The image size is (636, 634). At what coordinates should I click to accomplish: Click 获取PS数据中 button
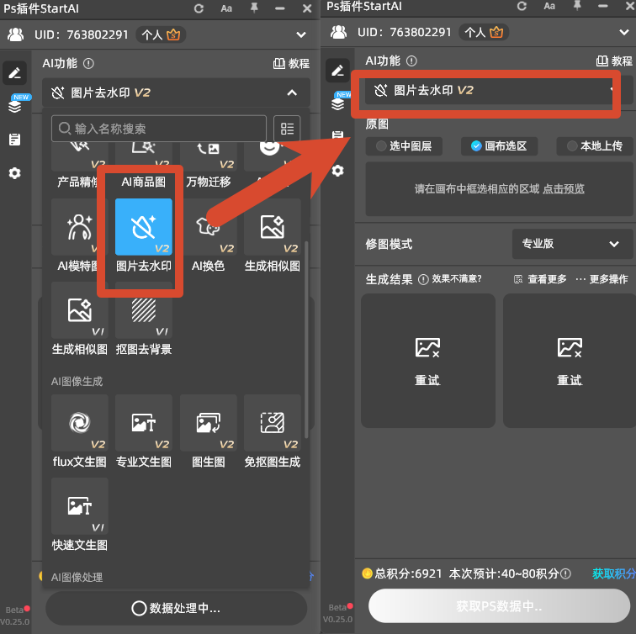tap(499, 605)
